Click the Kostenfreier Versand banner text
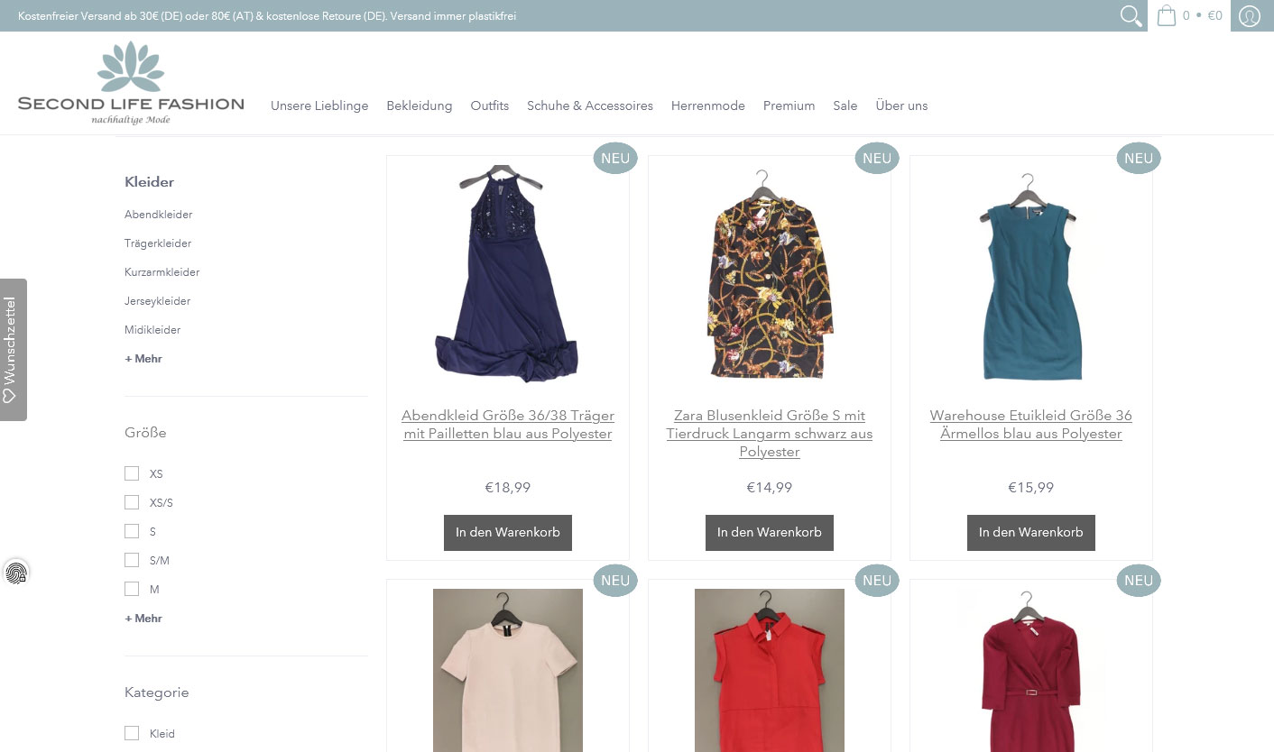The image size is (1274, 752). click(267, 16)
